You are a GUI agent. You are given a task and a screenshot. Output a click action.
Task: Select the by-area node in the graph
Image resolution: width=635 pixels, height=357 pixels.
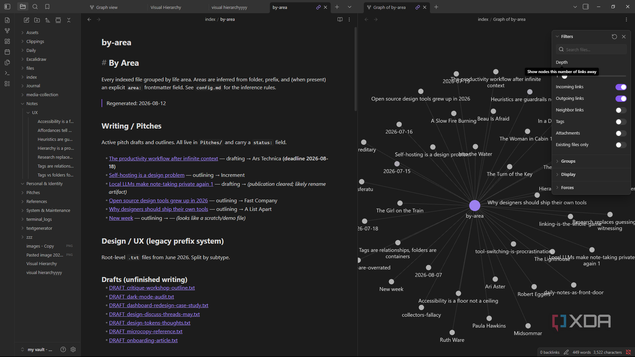tap(475, 205)
